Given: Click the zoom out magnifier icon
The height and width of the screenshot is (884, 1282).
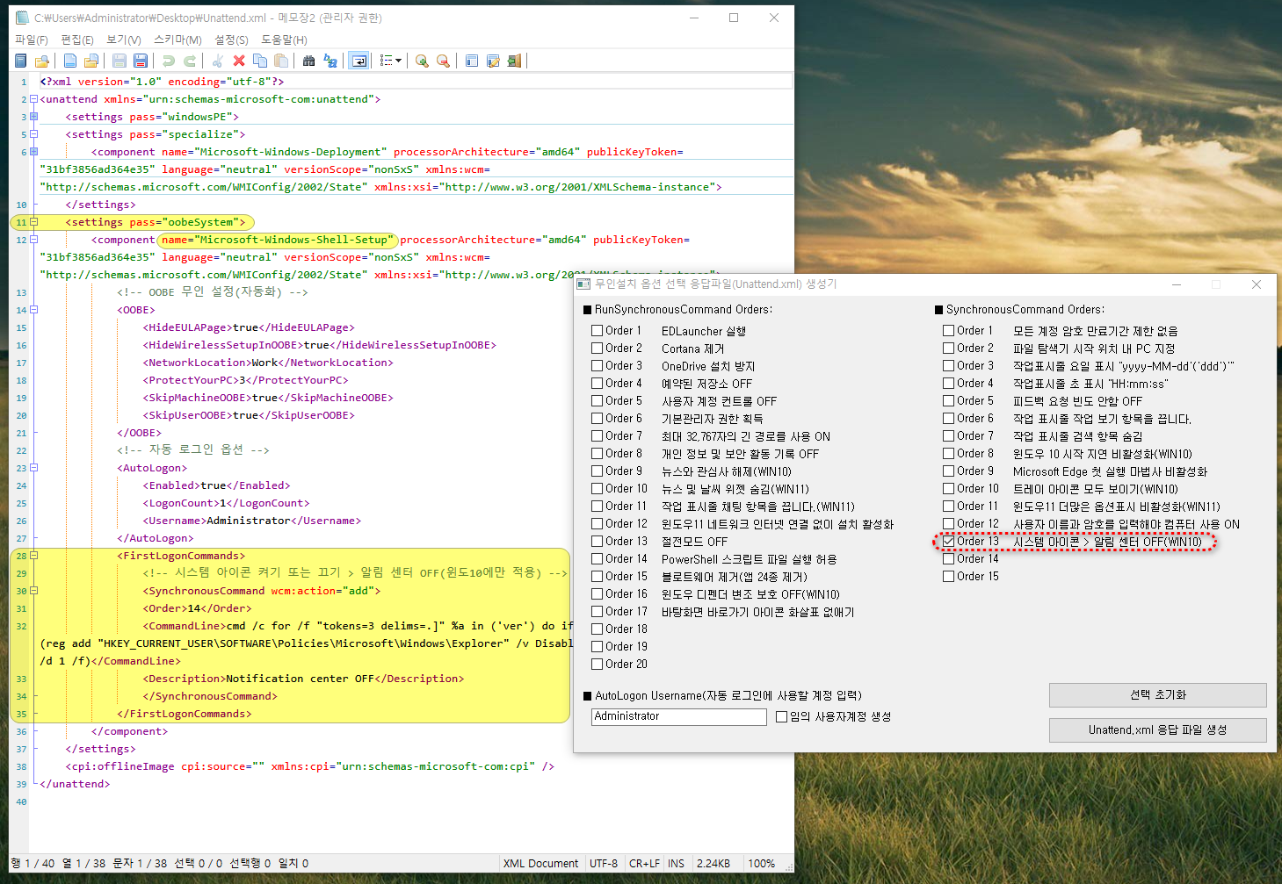Looking at the screenshot, I should tap(443, 61).
